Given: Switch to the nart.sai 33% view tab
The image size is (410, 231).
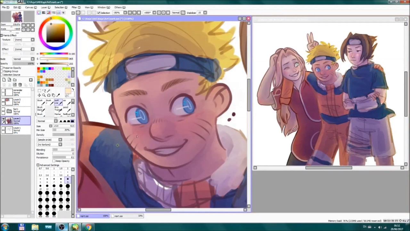Looking at the screenshot, I should (x=127, y=216).
